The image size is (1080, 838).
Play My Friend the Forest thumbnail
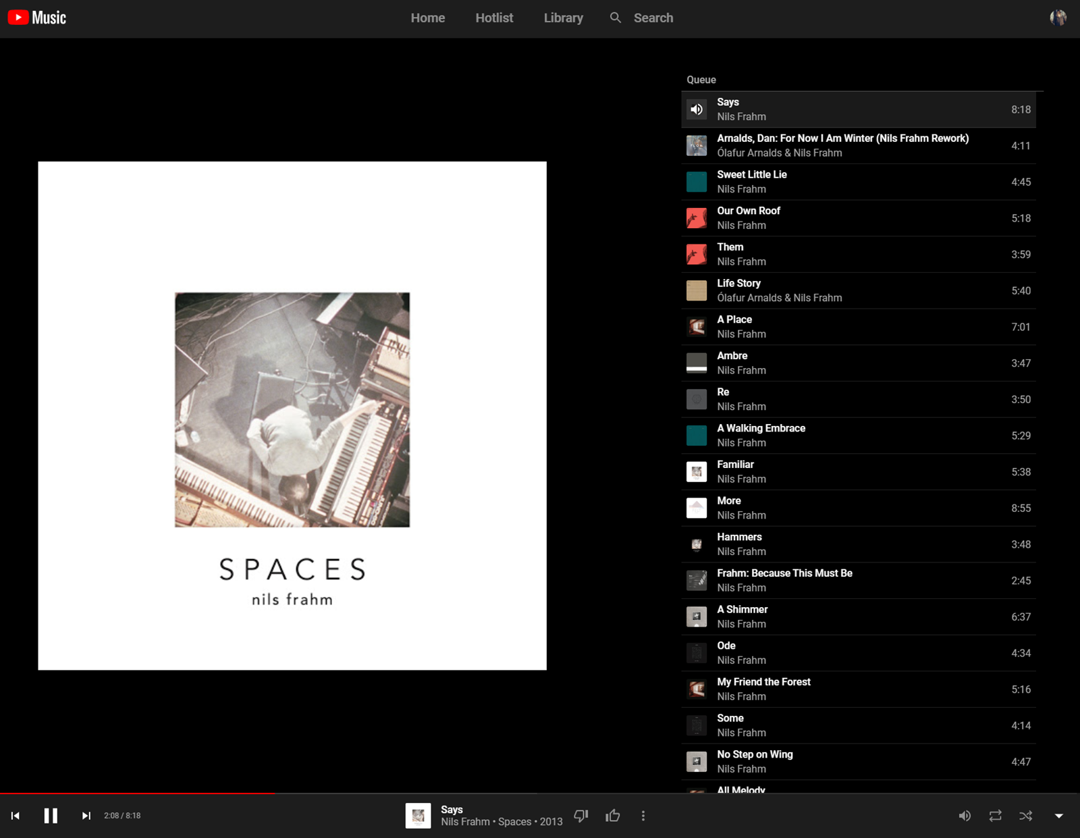coord(697,689)
